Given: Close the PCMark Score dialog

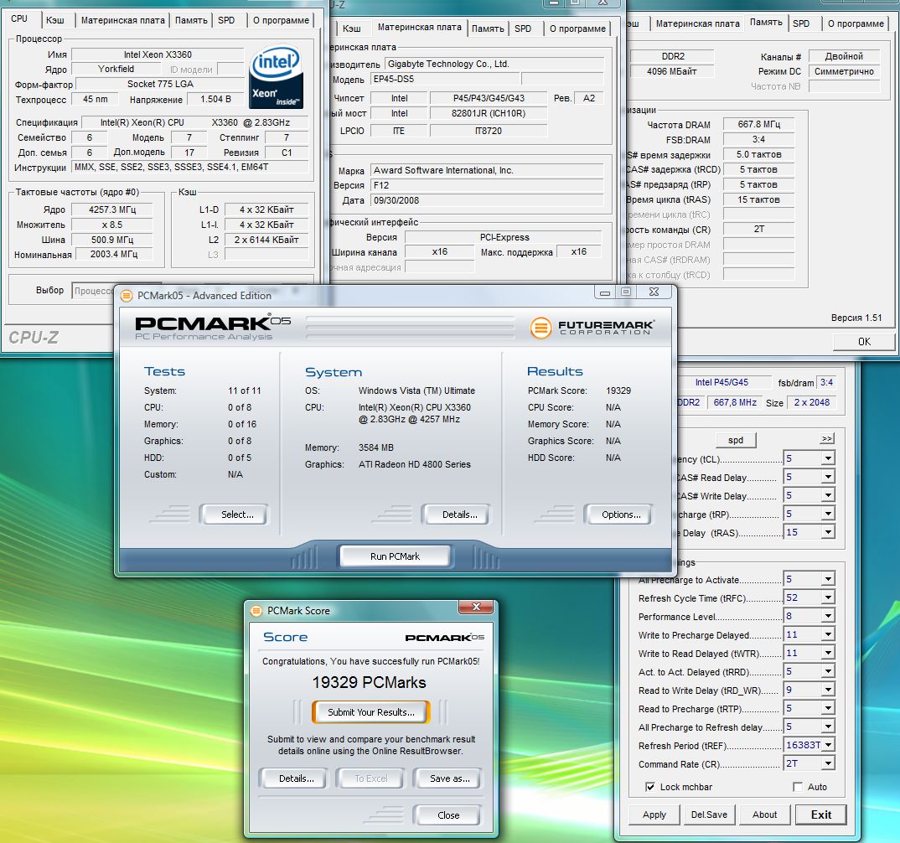Looking at the screenshot, I should 476,608.
